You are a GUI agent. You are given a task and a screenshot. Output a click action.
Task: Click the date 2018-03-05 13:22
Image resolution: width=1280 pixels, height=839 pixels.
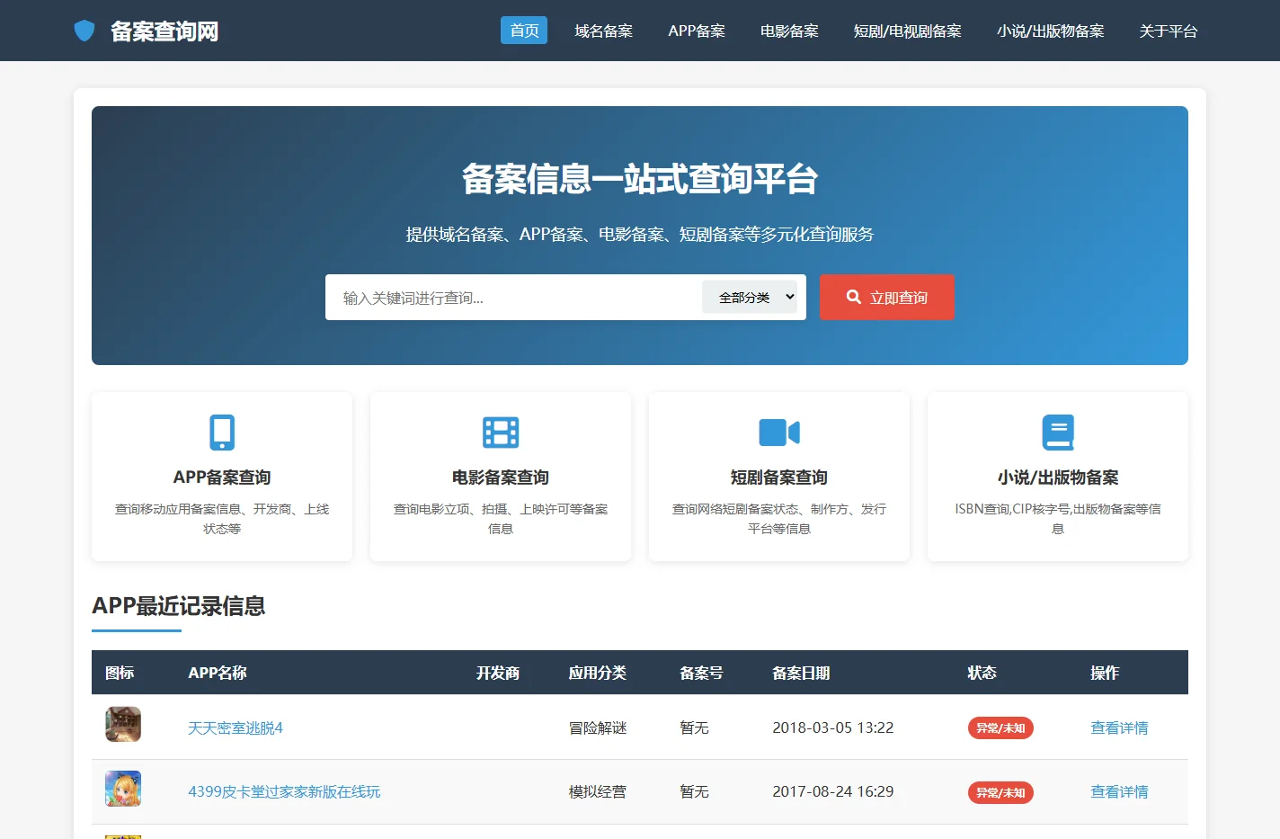point(833,728)
